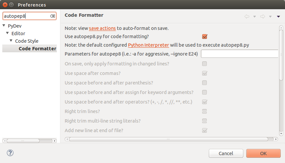Click scroll-up arrow of vertical scrollbar
Screen dimensions: 285x163
(281, 28)
